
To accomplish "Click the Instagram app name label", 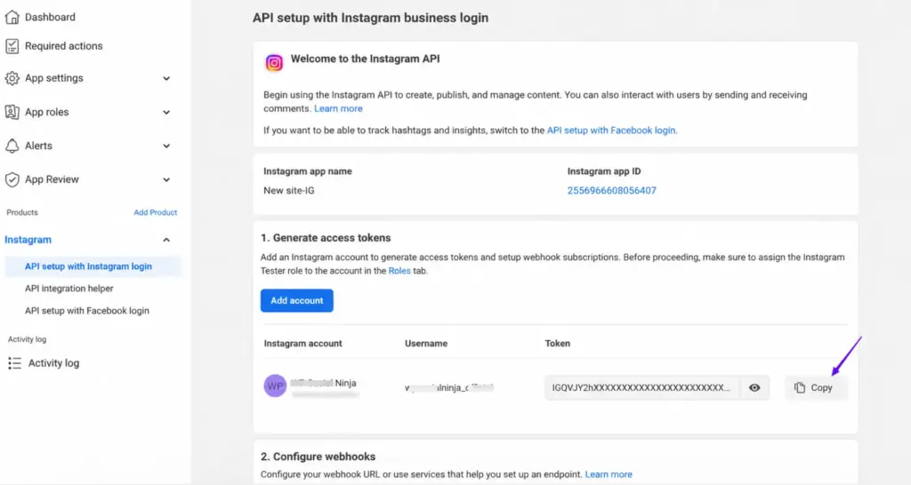I will click(307, 171).
